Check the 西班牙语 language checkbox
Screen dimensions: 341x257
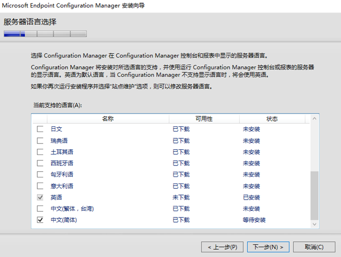coord(40,163)
